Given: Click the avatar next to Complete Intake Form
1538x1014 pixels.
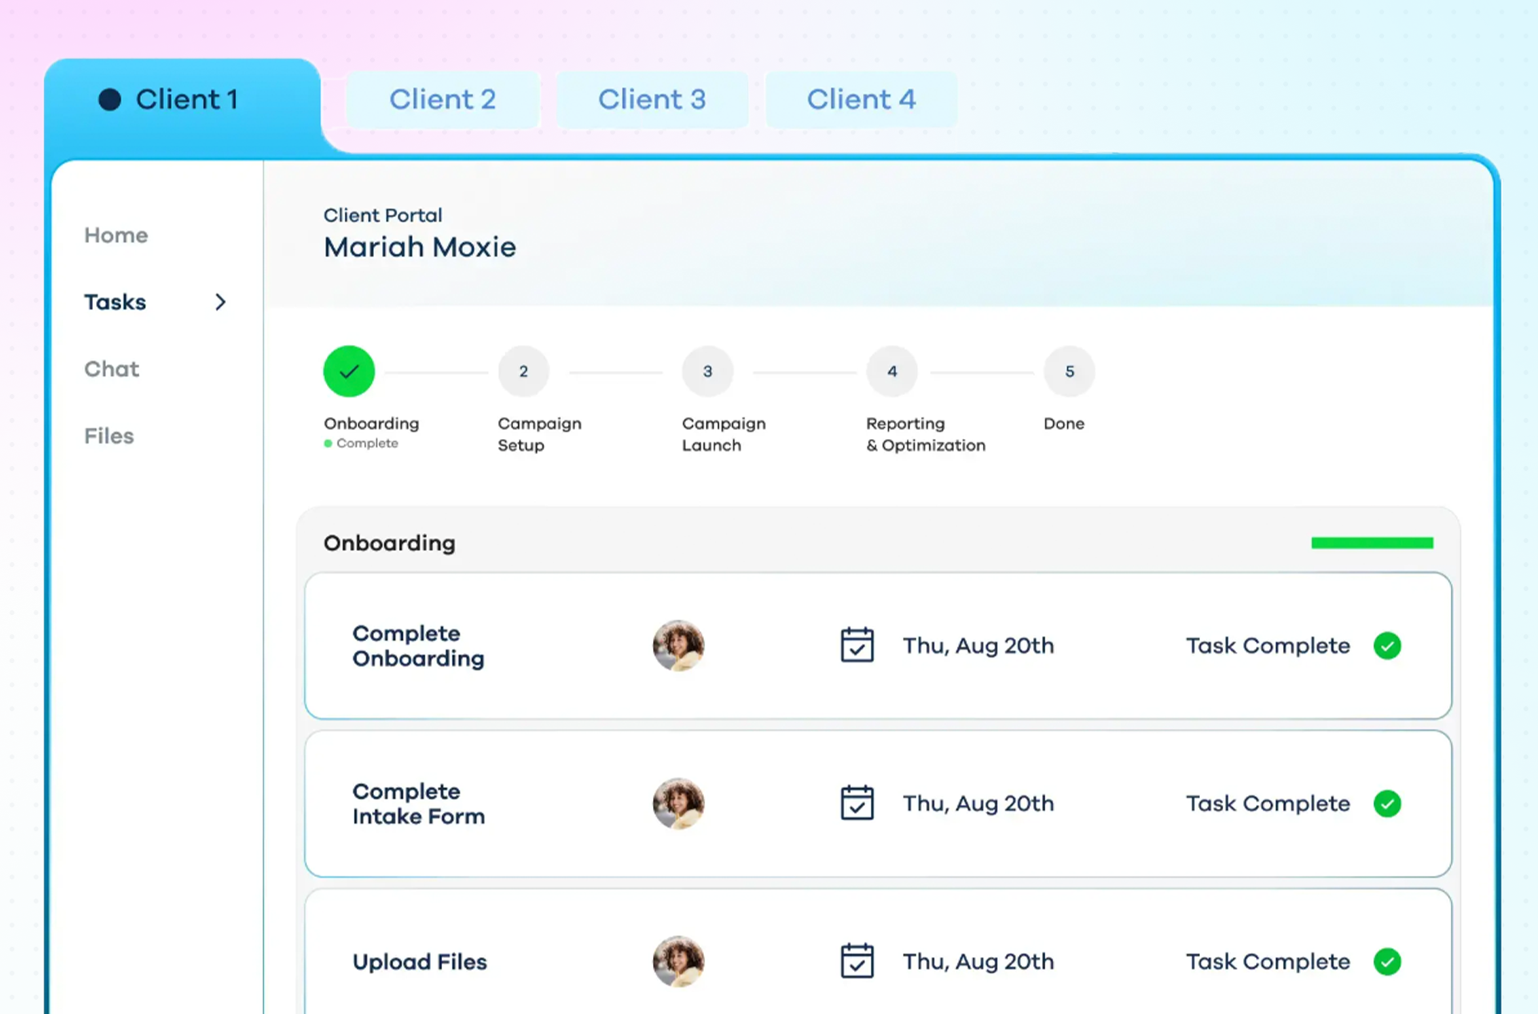Looking at the screenshot, I should pyautogui.click(x=678, y=804).
